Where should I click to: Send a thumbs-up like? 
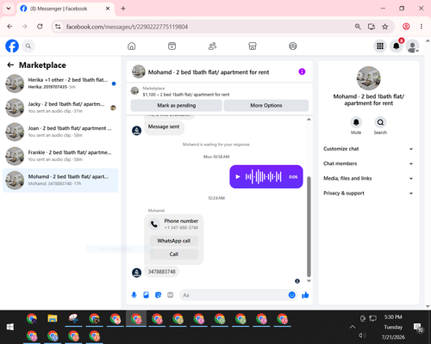305,295
